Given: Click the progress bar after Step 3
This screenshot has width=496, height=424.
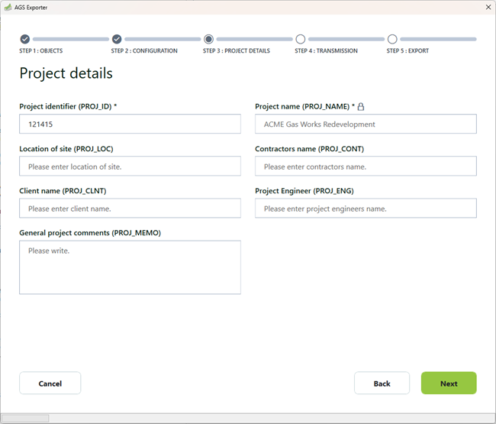Looking at the screenshot, I should click(x=254, y=39).
